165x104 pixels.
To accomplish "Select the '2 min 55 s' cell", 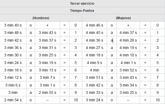I will click(x=47, y=93).
